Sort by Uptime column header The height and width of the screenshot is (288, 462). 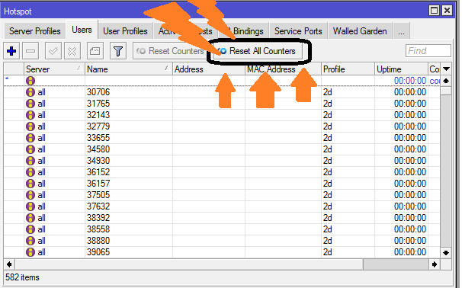click(401, 69)
